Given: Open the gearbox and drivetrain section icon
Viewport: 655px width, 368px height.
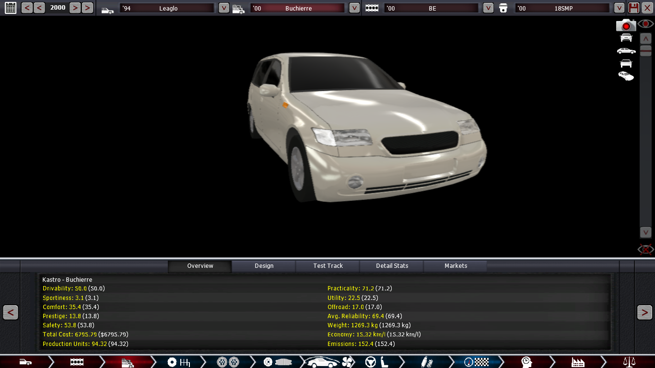Looking at the screenshot, I should [178, 362].
